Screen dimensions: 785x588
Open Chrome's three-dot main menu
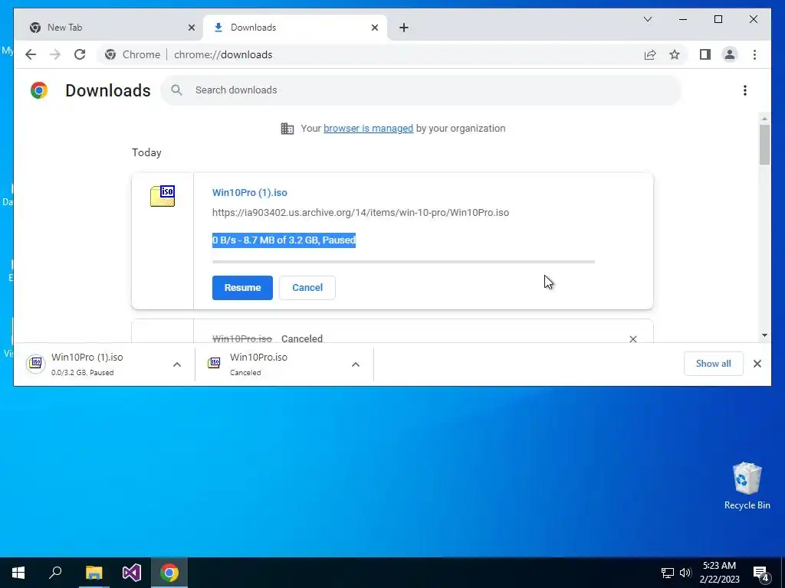pos(754,54)
